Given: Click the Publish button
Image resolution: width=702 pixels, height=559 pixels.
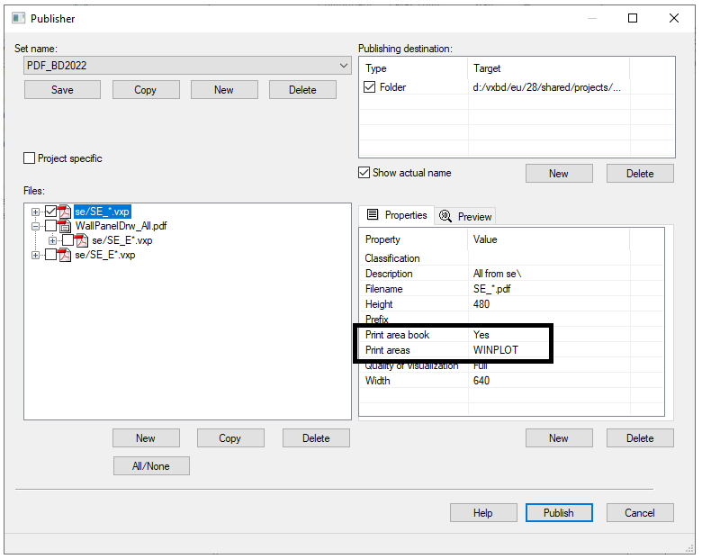Looking at the screenshot, I should coord(558,512).
